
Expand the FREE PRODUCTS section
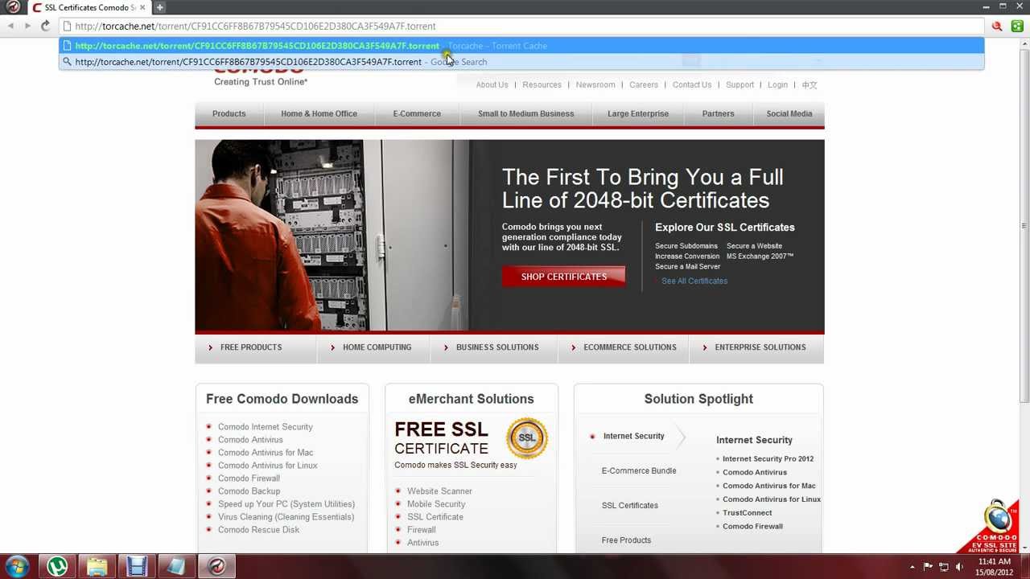[x=251, y=347]
